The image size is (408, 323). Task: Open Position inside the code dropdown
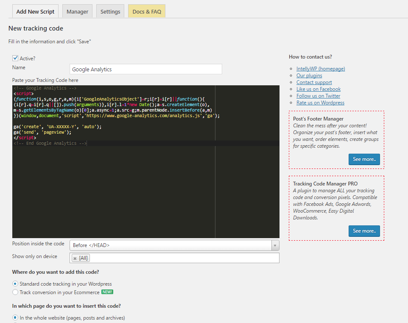pyautogui.click(x=170, y=245)
